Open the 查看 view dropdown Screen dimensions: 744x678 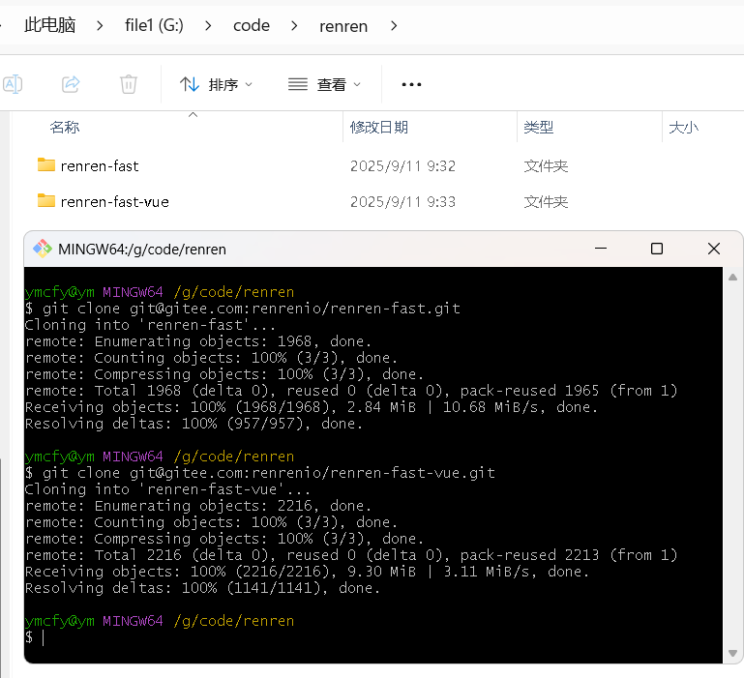pos(324,84)
